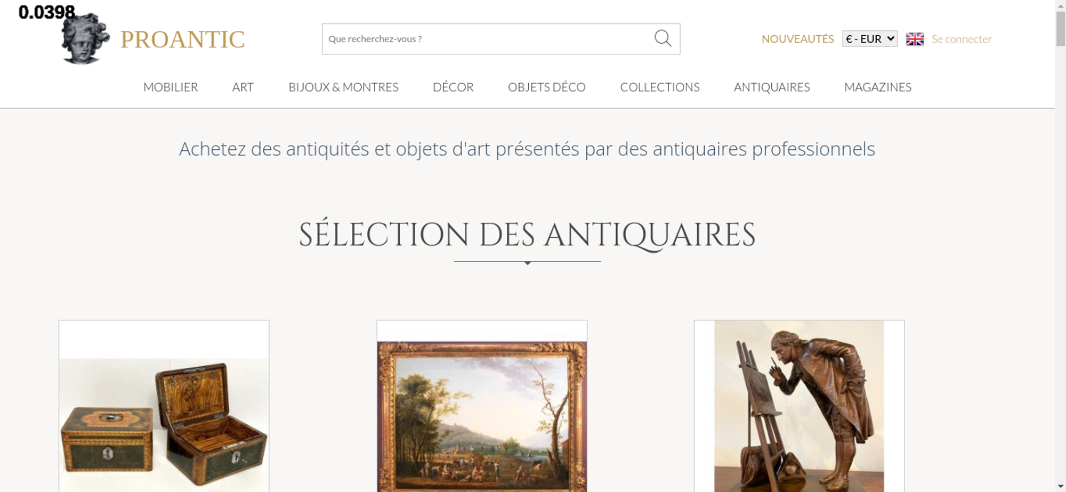Open the ANTIQUAIRES menu
This screenshot has width=1066, height=492.
(x=772, y=87)
